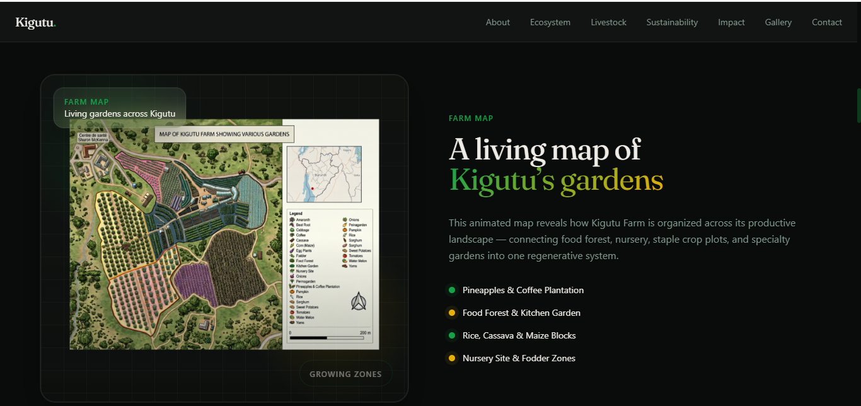Select the Sorghum legend icon
Viewport: 861px width, 406px height.
pyautogui.click(x=291, y=302)
